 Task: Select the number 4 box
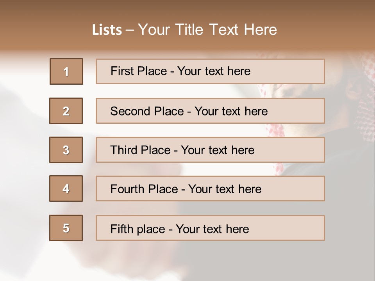pyautogui.click(x=66, y=189)
